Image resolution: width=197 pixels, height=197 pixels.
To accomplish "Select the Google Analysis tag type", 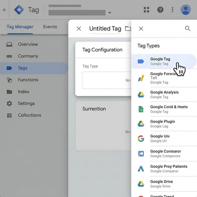I will [164, 94].
